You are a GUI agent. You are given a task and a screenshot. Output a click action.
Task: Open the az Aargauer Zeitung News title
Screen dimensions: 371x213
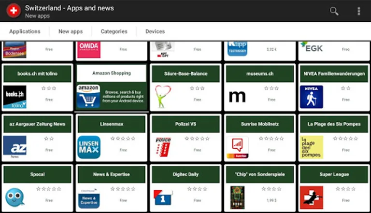click(x=37, y=124)
